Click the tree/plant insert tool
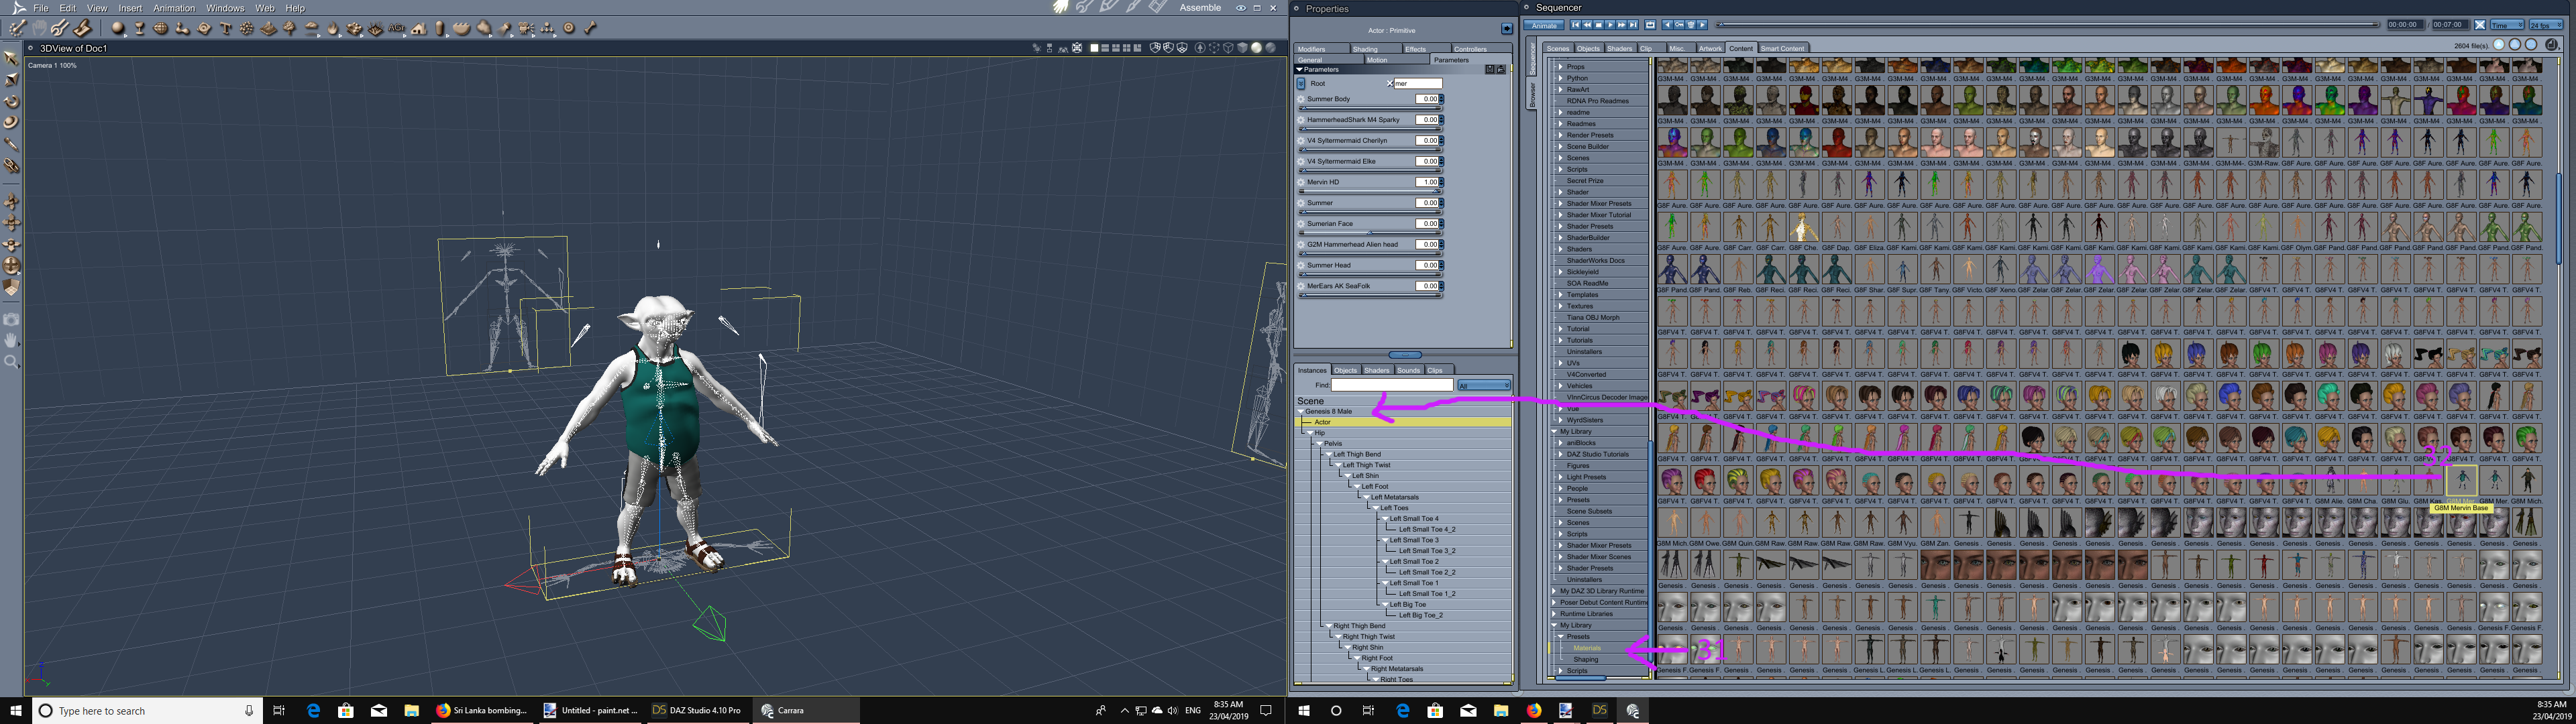Screen dimensions: 2576x724 coord(289,28)
